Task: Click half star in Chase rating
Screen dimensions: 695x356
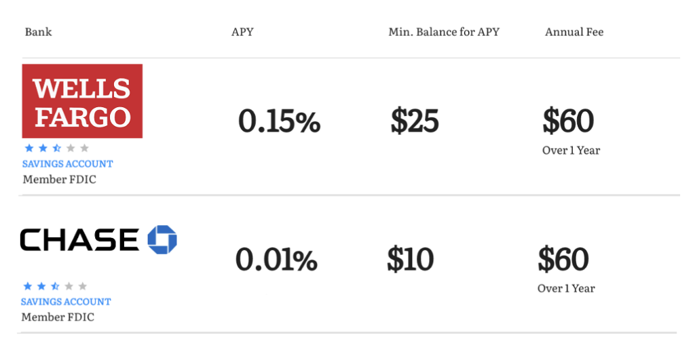Action: (55, 286)
